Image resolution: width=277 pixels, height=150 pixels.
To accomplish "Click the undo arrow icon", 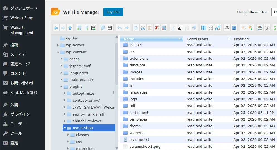I will 120,28.
